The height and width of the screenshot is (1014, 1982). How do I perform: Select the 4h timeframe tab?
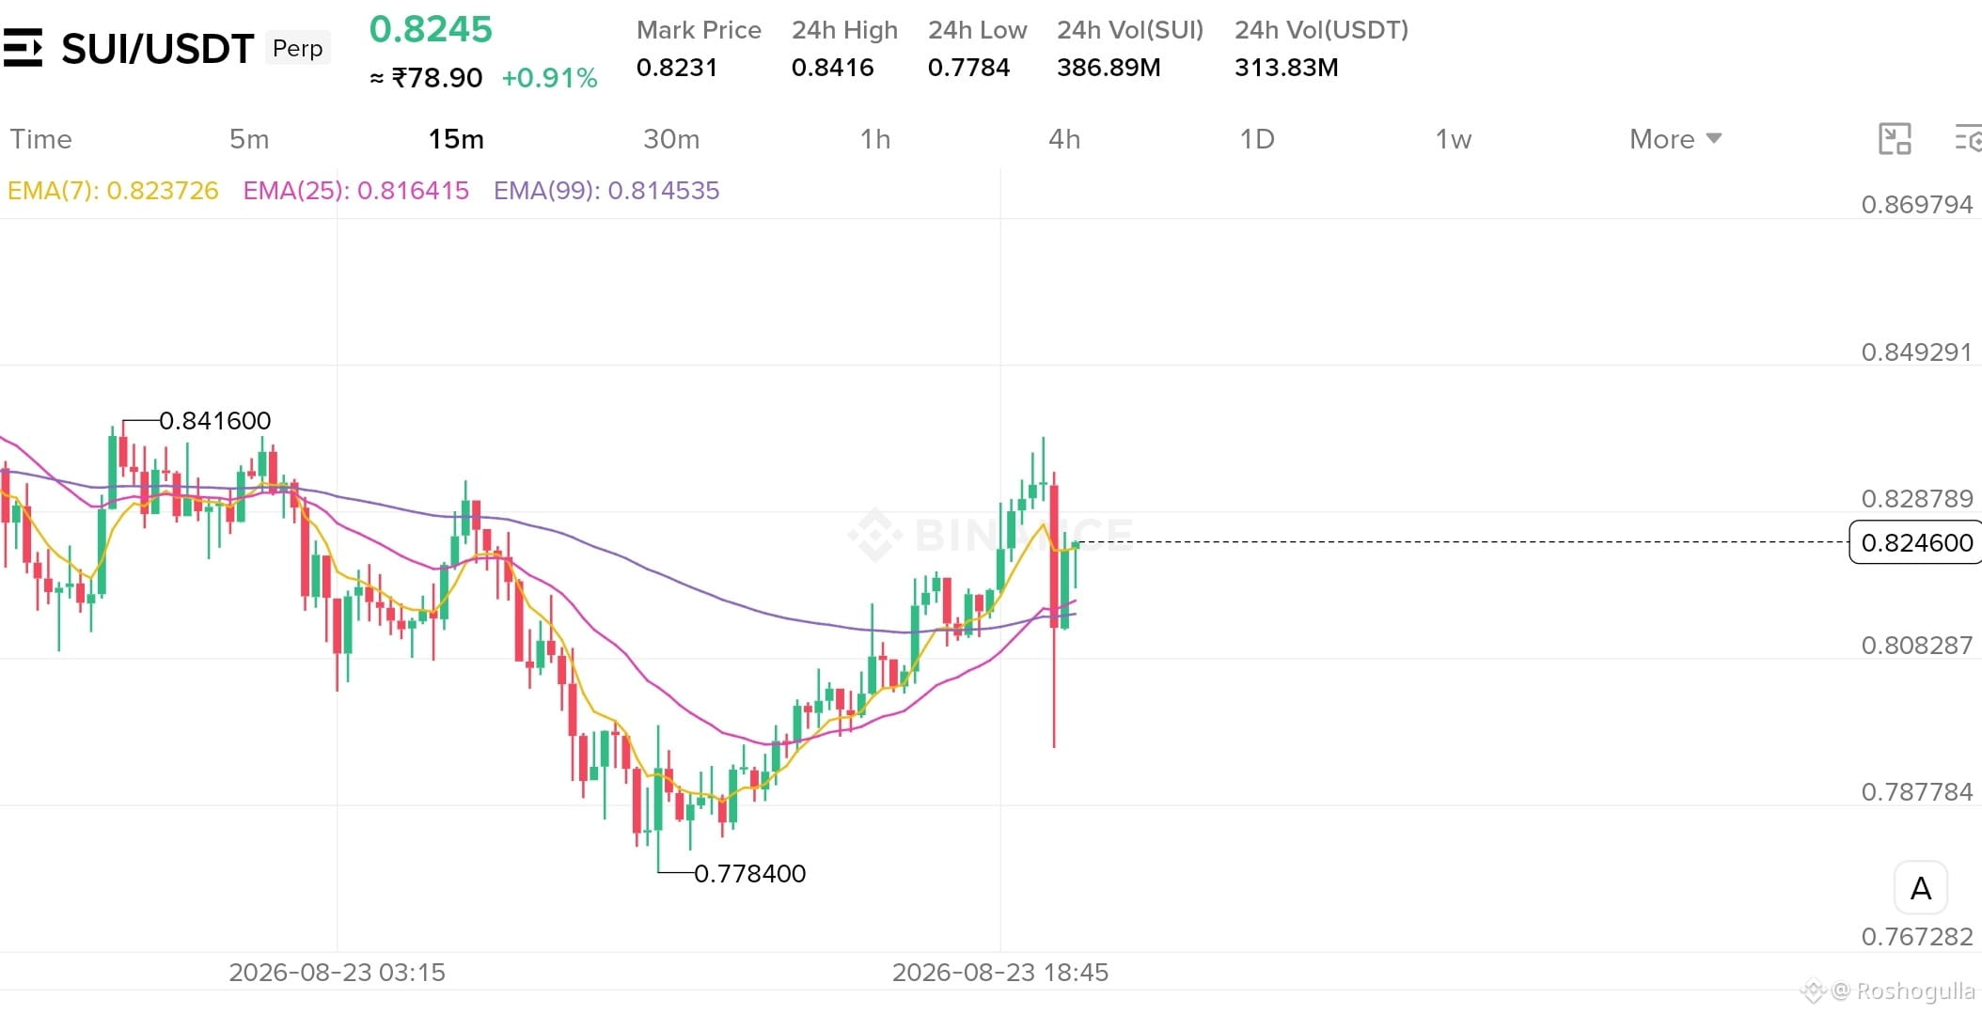1064,139
